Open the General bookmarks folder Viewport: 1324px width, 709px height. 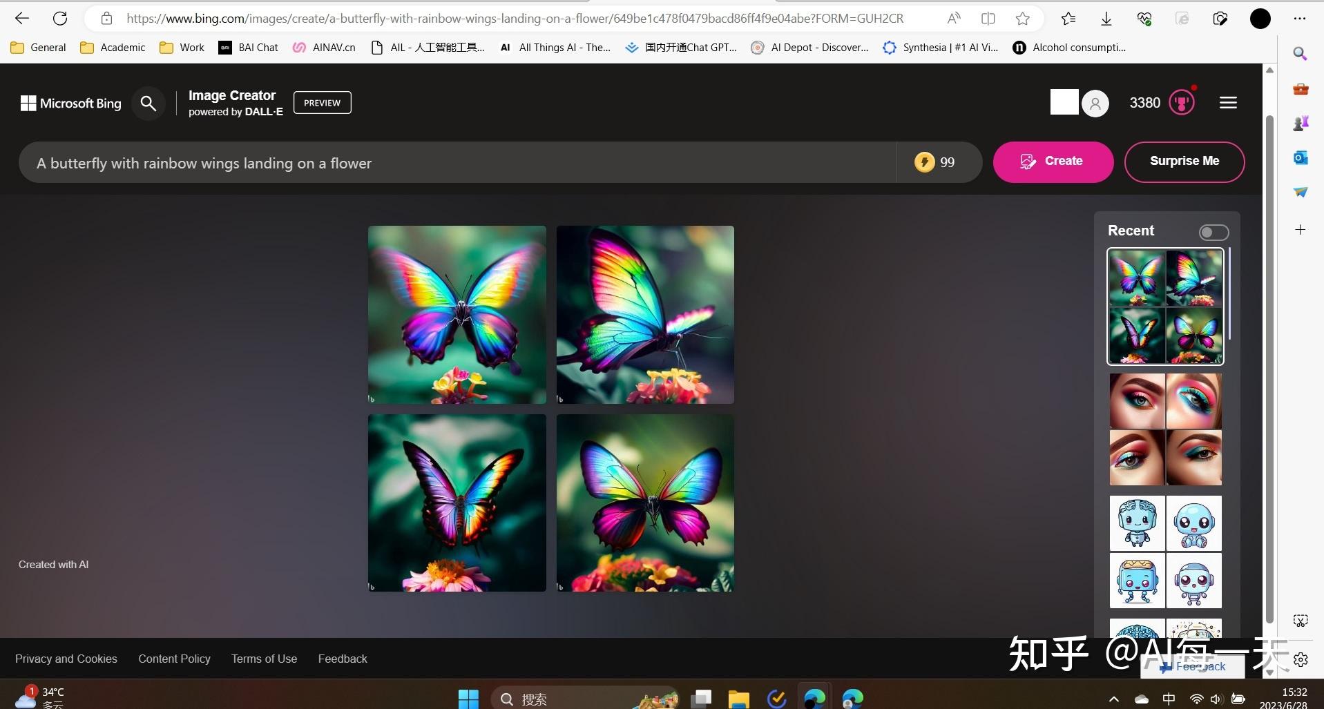38,47
